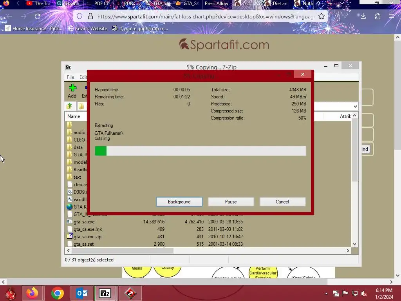Screen dimensions: 401x301
Task: Select gta_sa.exe.zip file row
Action: click(155, 236)
